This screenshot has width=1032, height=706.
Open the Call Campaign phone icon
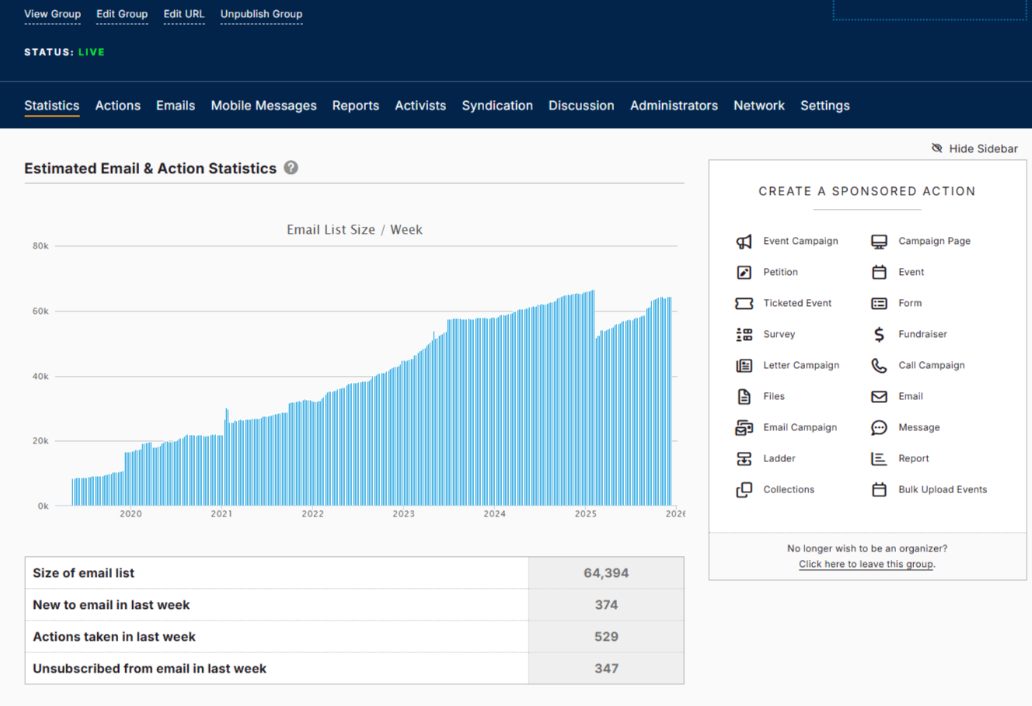[879, 365]
